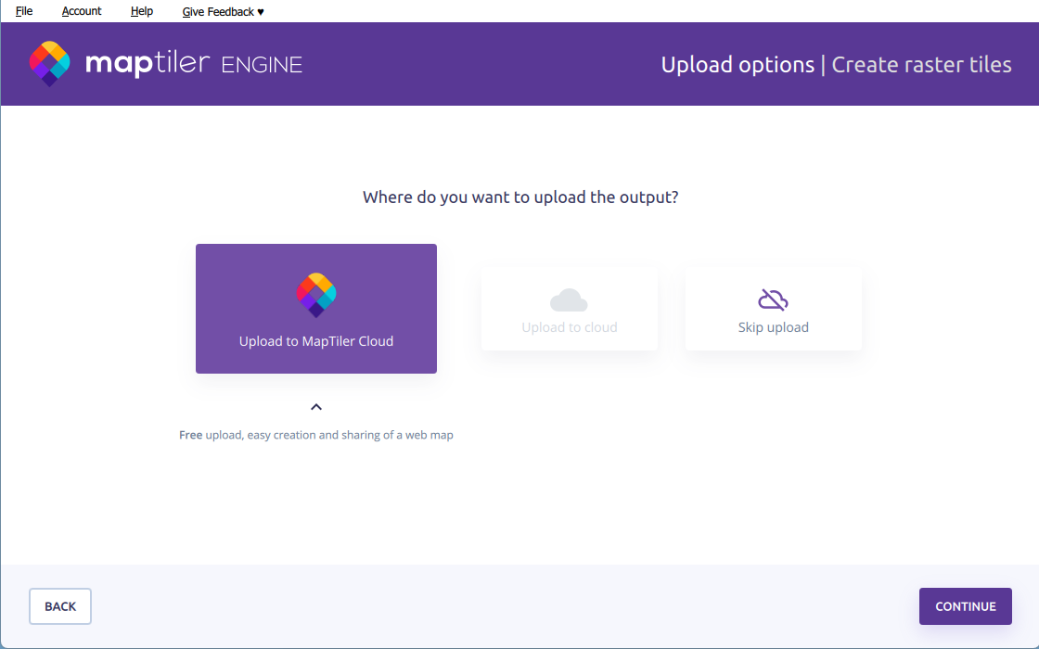Choose the crossed-out cloud Skip icon

[x=773, y=299]
